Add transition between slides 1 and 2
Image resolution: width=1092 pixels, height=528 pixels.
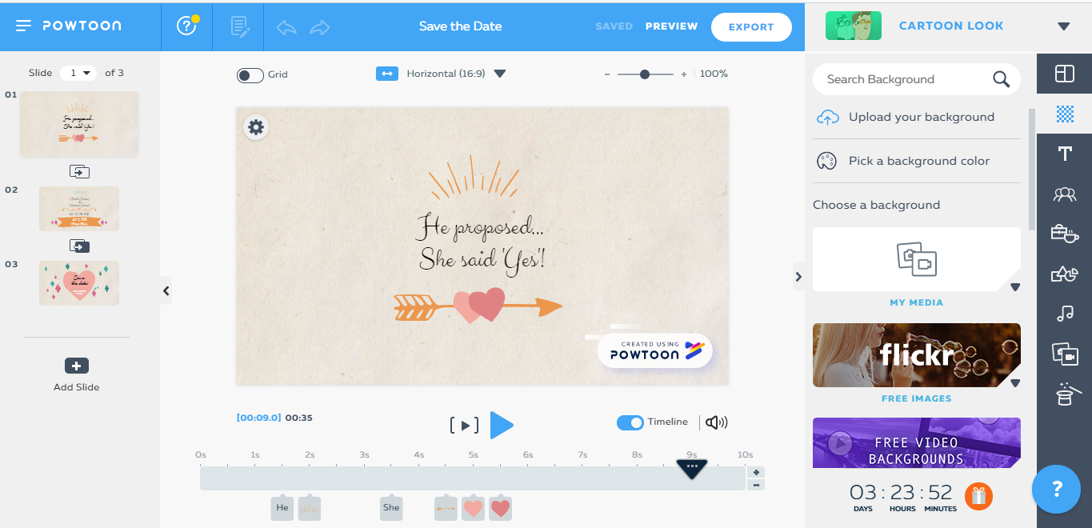[x=79, y=171]
